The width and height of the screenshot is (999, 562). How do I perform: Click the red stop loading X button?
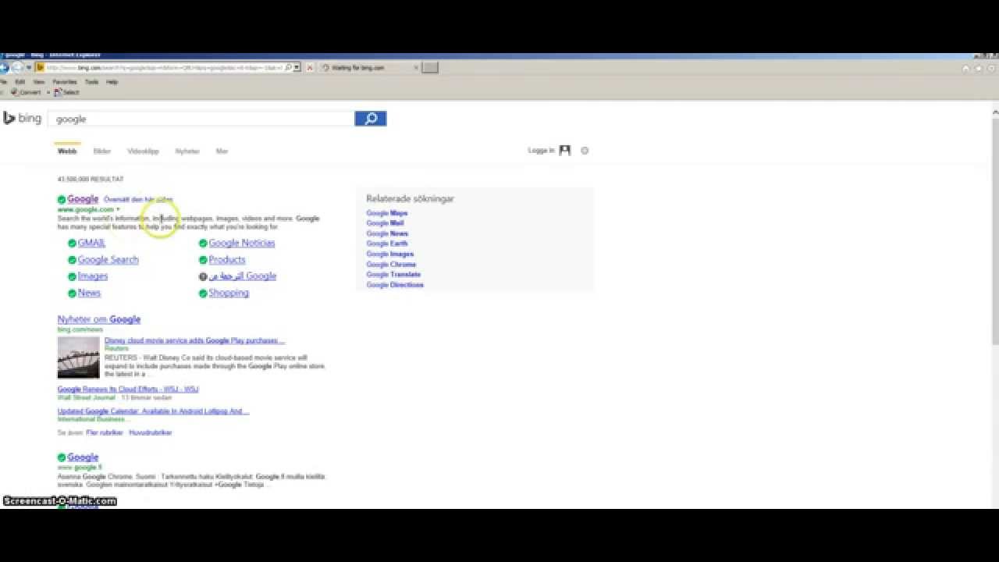click(310, 68)
